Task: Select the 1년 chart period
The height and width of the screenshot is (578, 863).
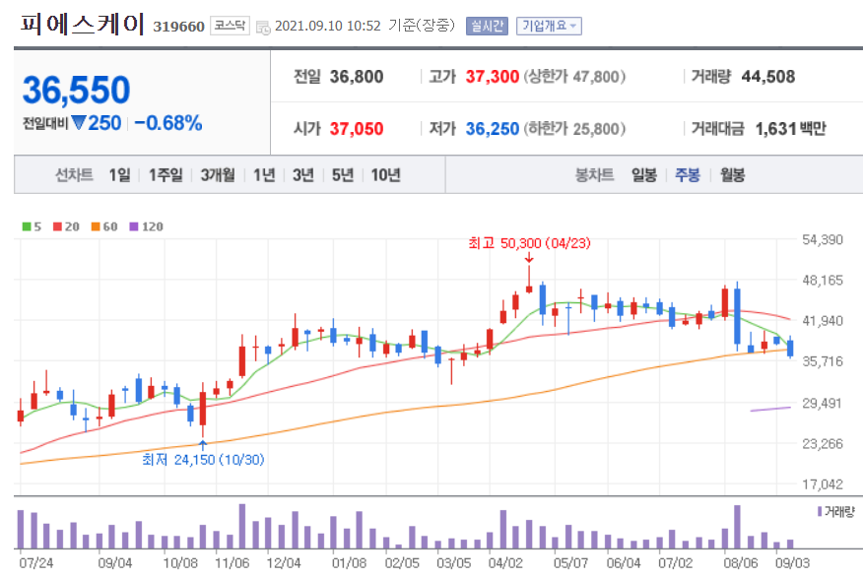Action: (x=263, y=174)
